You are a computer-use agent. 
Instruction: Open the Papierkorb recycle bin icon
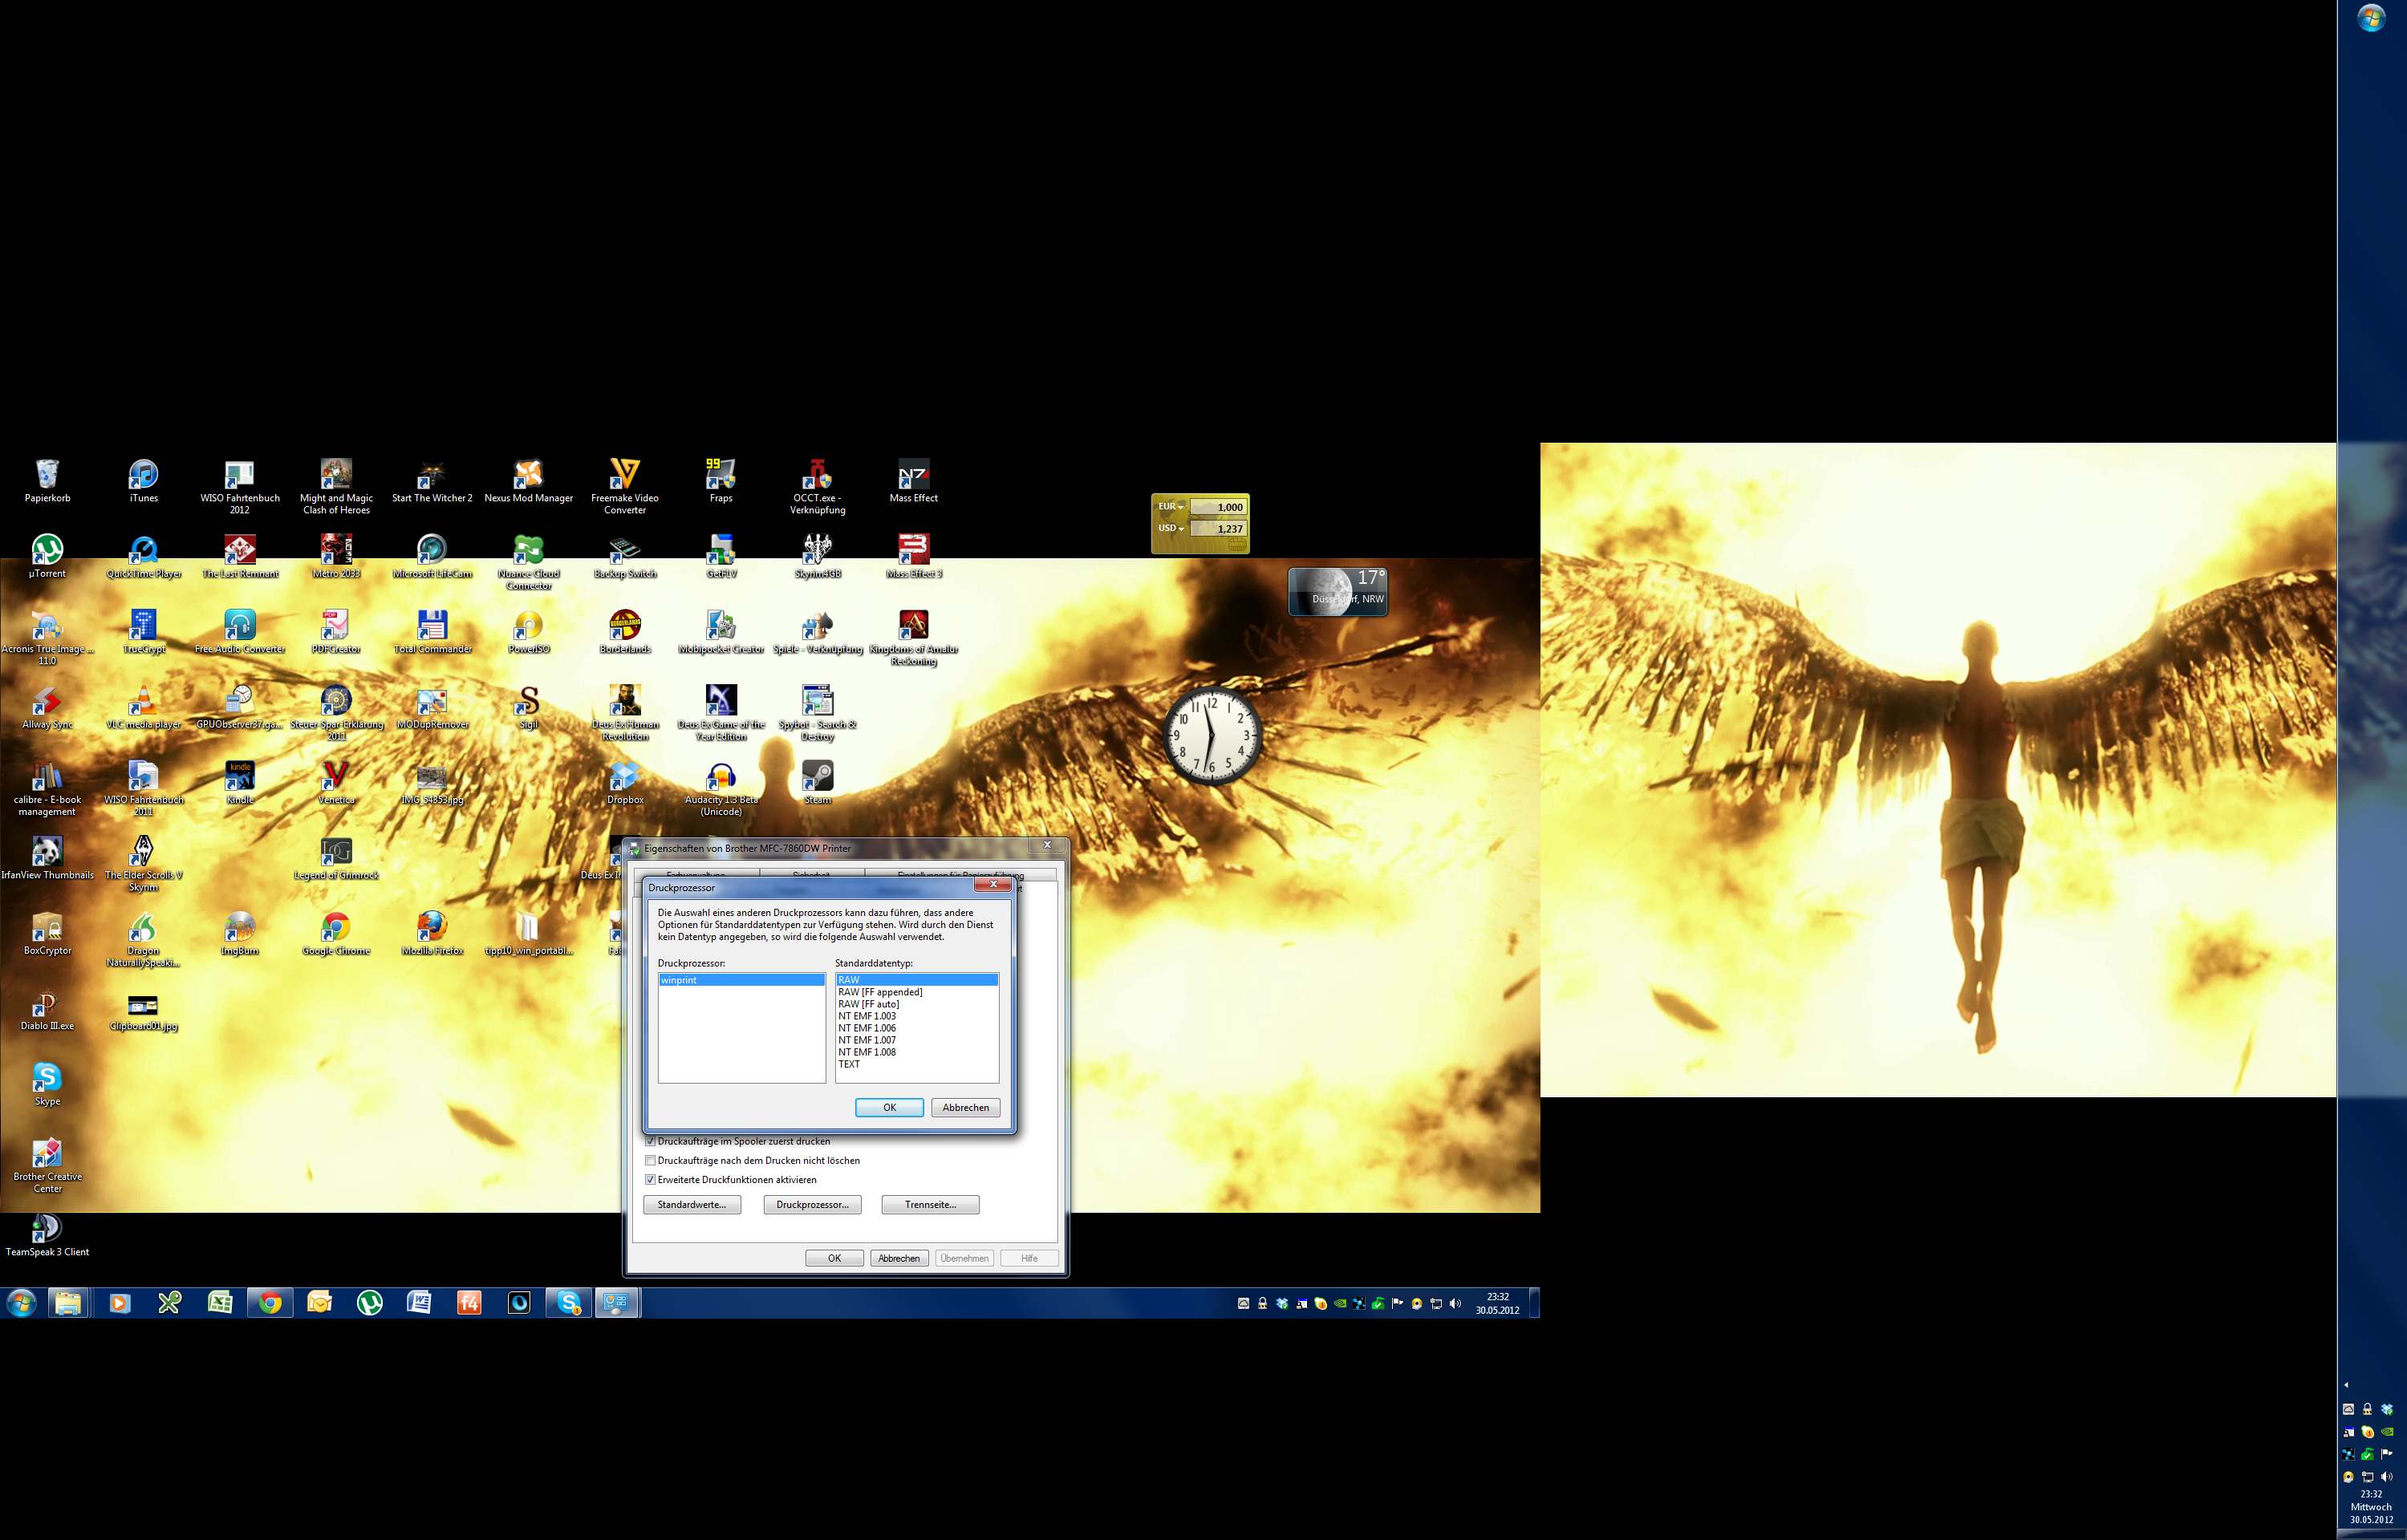click(47, 475)
